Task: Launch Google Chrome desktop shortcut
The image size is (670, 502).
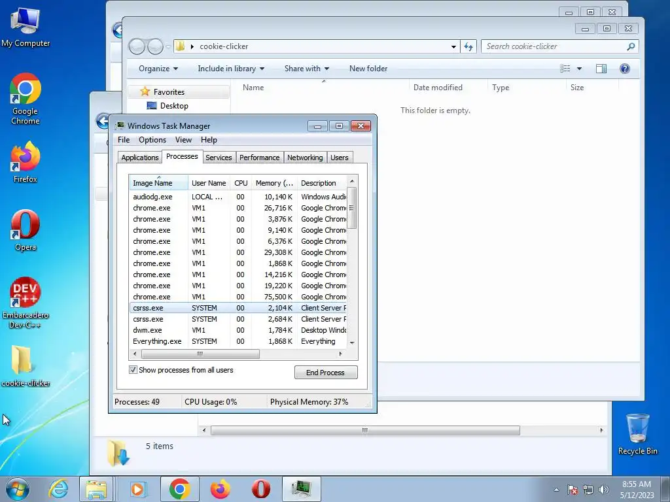Action: [26, 99]
